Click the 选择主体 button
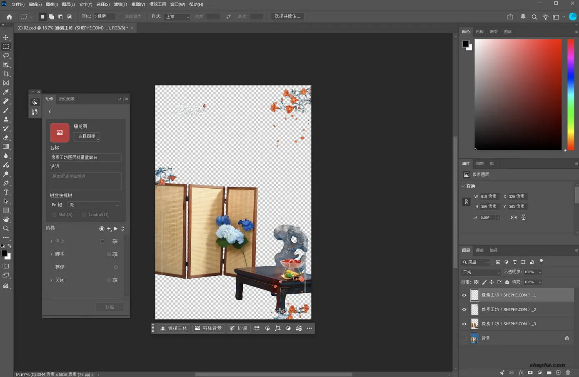The image size is (579, 377). click(174, 328)
